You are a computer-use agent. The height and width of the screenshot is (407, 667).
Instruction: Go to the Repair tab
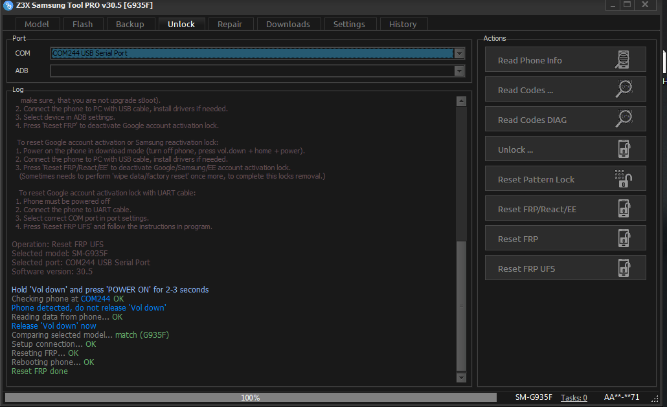(230, 24)
